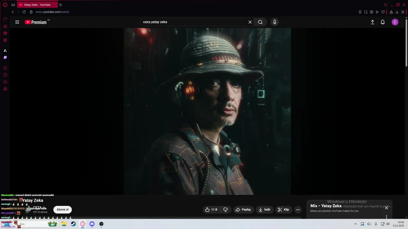Image resolution: width=408 pixels, height=229 pixels.
Task: Open File Explorer from the taskbar
Action: [64, 224]
